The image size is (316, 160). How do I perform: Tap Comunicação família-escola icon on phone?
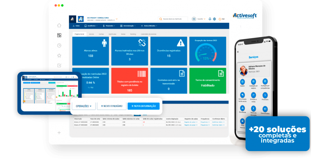click(242, 95)
